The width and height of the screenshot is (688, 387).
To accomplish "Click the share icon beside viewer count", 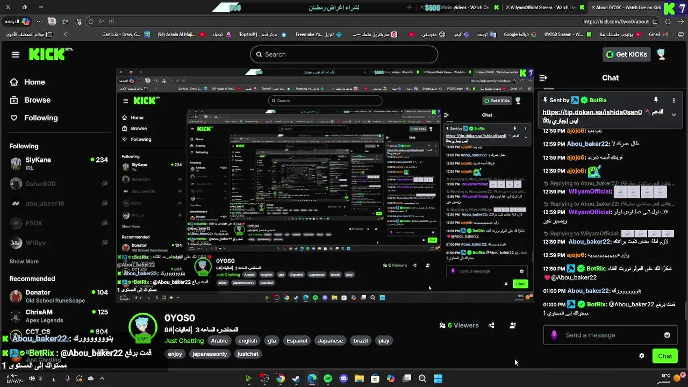I will coord(491,325).
